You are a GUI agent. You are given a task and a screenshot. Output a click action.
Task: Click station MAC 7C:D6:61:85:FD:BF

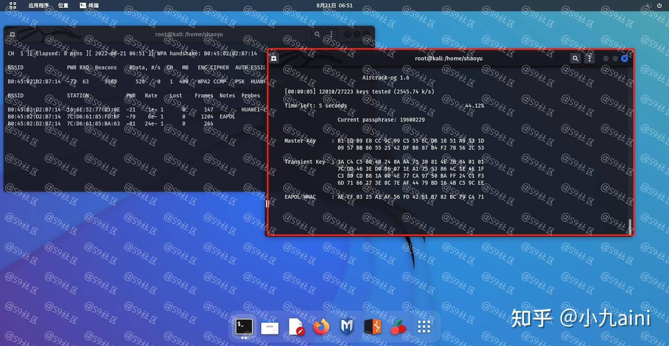[93, 117]
